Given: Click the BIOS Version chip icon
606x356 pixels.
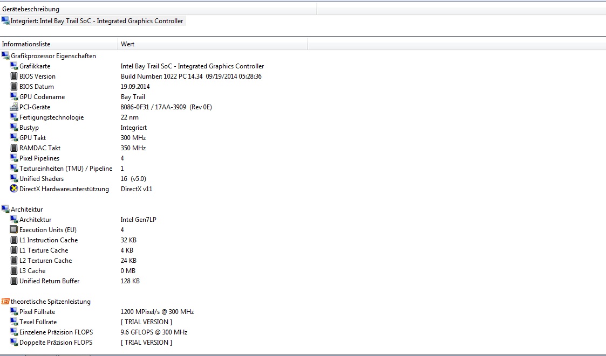Looking at the screenshot, I should pos(14,76).
